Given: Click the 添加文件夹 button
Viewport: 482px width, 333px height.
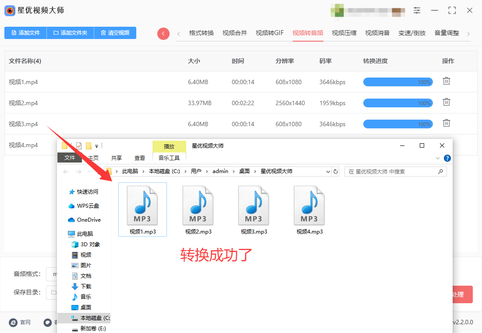Looking at the screenshot, I should pos(70,33).
